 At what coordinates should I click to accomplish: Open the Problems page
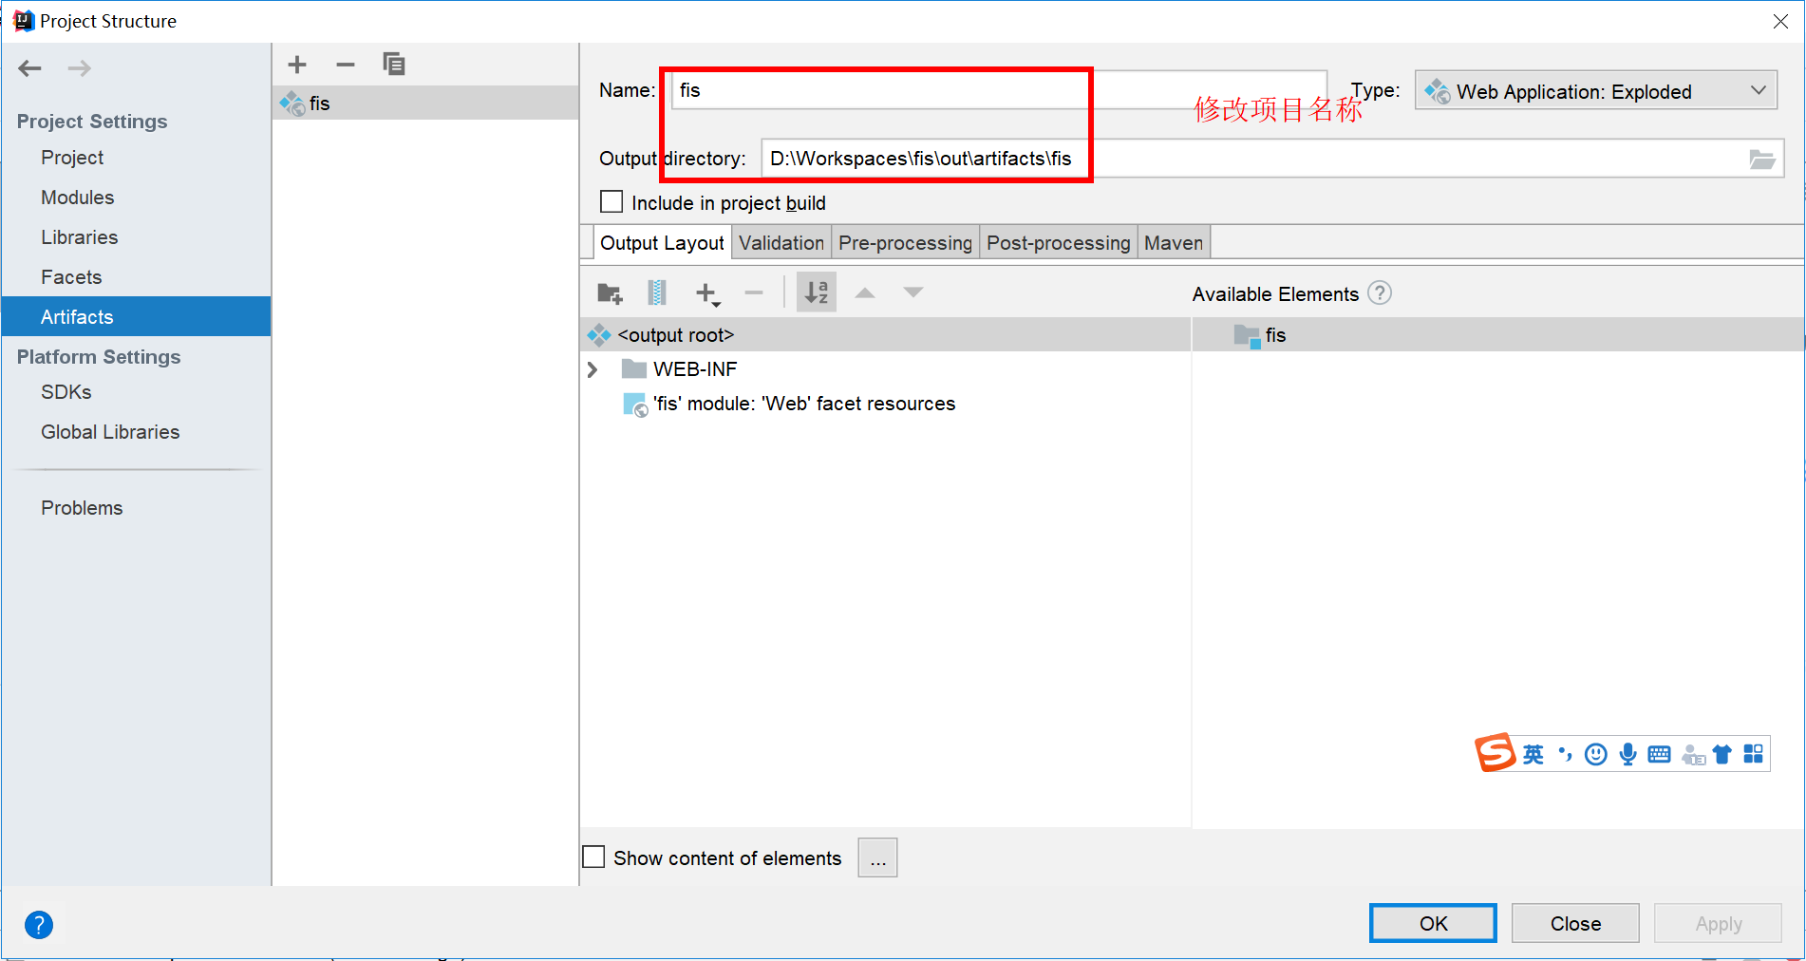(x=82, y=508)
